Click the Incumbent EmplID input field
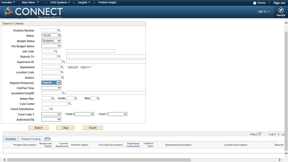 [52, 93]
